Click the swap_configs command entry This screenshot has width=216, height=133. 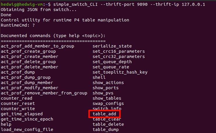click(x=108, y=103)
